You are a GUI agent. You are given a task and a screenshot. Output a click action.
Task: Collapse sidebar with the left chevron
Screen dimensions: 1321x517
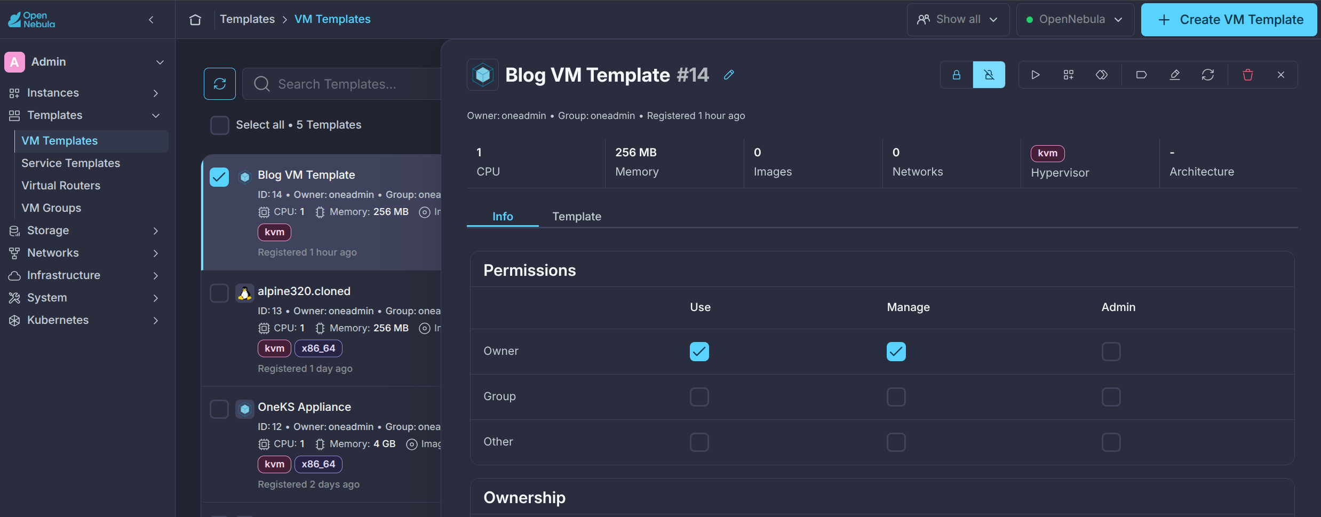point(151,20)
